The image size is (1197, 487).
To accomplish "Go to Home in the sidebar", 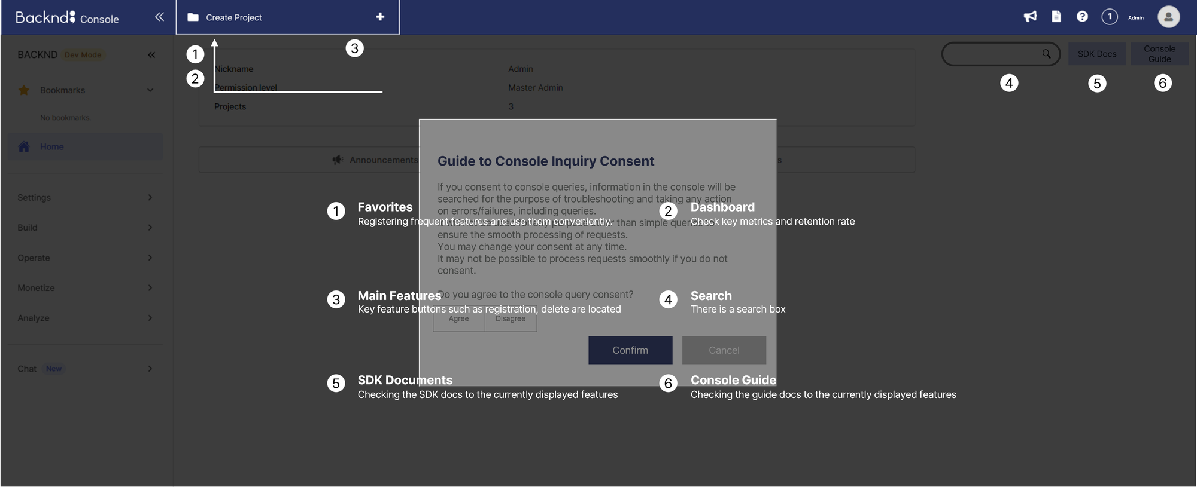I will click(x=52, y=147).
